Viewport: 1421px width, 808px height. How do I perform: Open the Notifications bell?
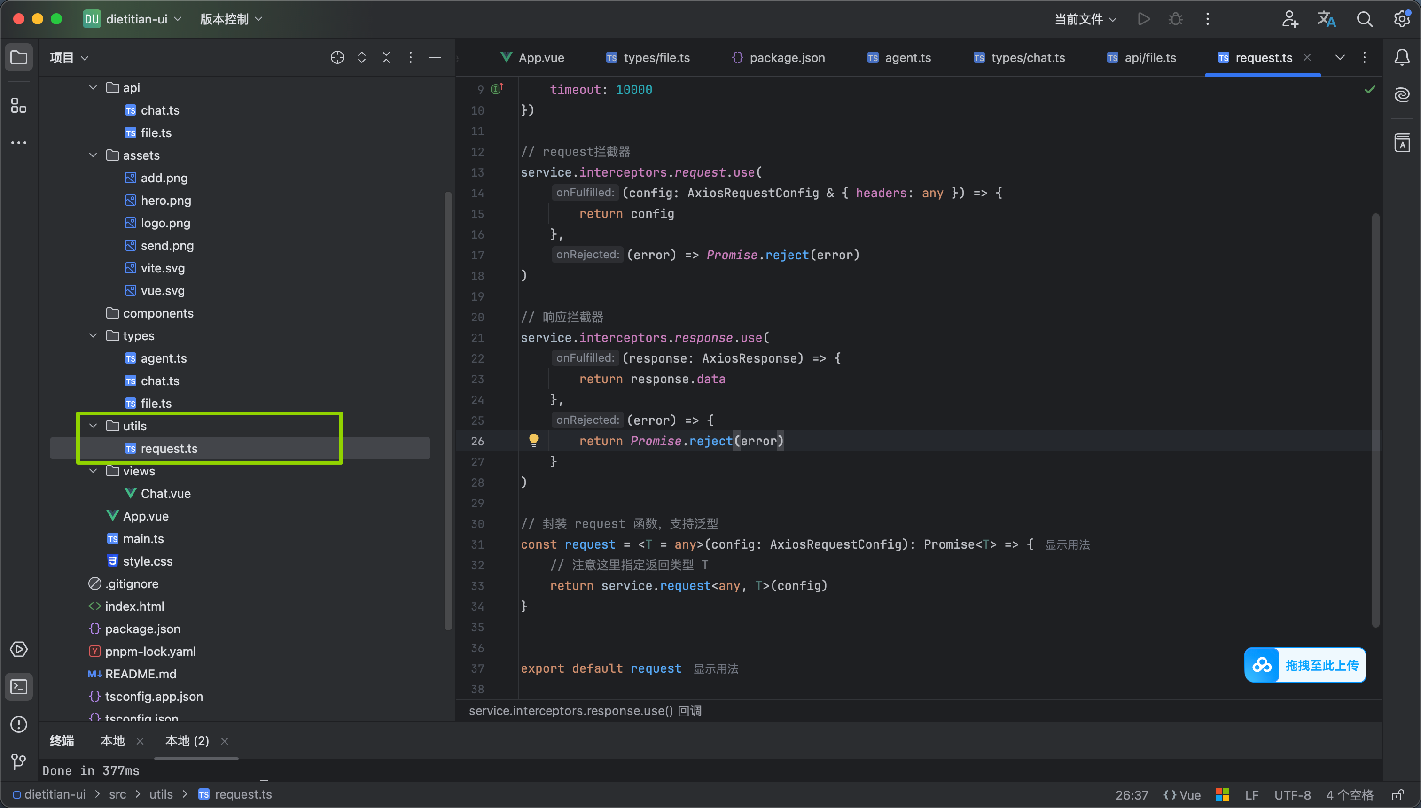(x=1402, y=57)
